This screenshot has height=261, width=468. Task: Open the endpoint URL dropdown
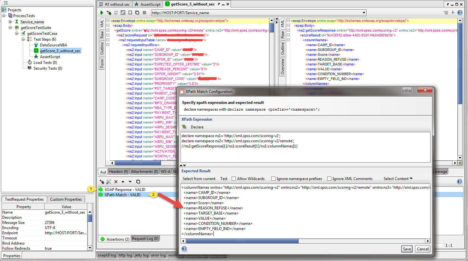[x=364, y=13]
